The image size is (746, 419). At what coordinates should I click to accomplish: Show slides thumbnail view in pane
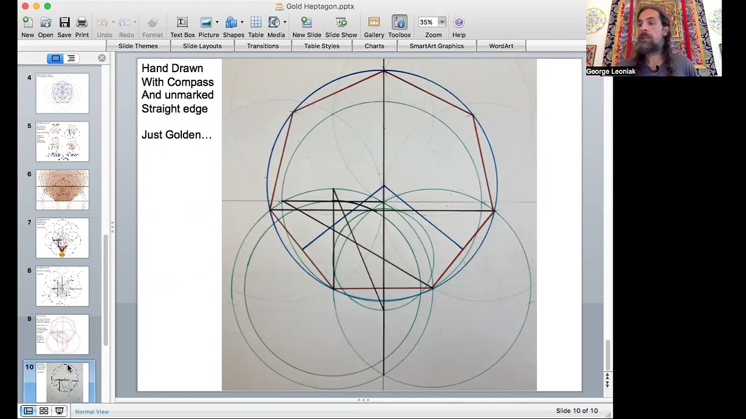(x=55, y=58)
